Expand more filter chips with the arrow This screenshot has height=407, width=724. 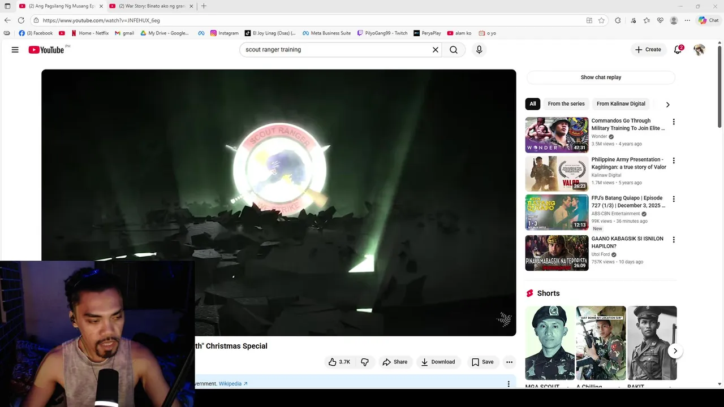[667, 105]
